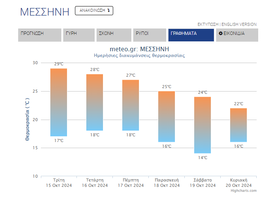
Task: Select the ΓΡΑΦΗΜΑΤΑ tab
Action: [x=191, y=35]
